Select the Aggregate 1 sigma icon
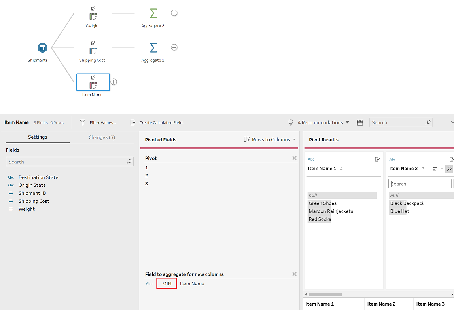 coord(153,48)
